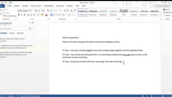Save the document using the floppy disk icon
172x97 pixels.
[2, 2]
